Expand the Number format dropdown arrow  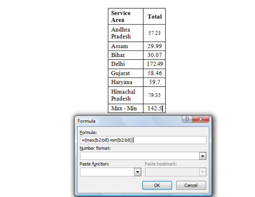(202, 156)
